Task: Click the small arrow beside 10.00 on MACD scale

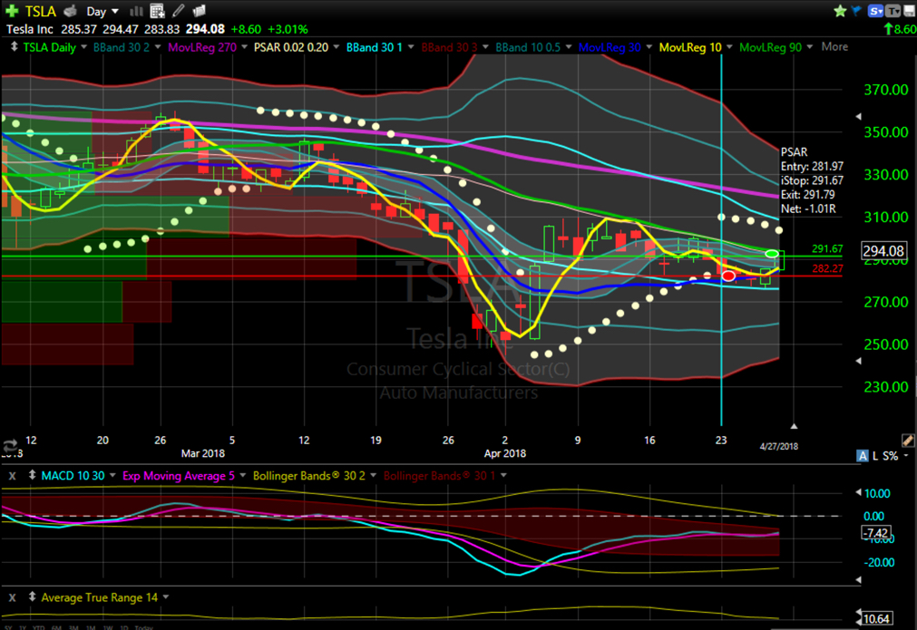Action: [x=859, y=492]
